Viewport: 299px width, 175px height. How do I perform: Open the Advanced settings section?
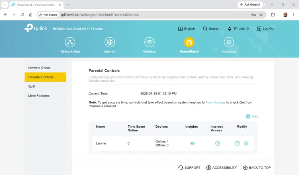click(229, 45)
